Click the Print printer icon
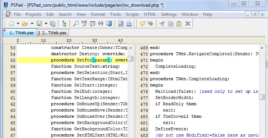This screenshot has width=268, height=138. [x=129, y=24]
